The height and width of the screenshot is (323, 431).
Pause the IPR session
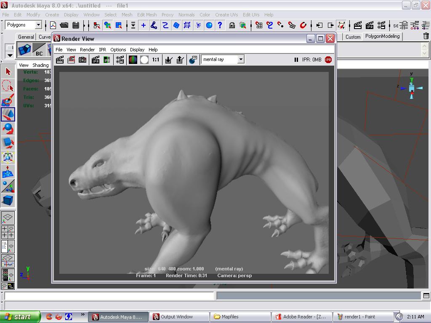(297, 59)
